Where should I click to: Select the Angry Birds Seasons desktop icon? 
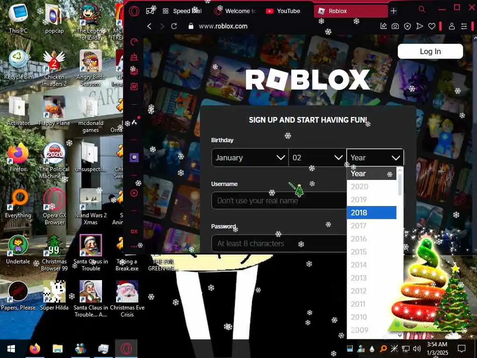[x=90, y=69]
